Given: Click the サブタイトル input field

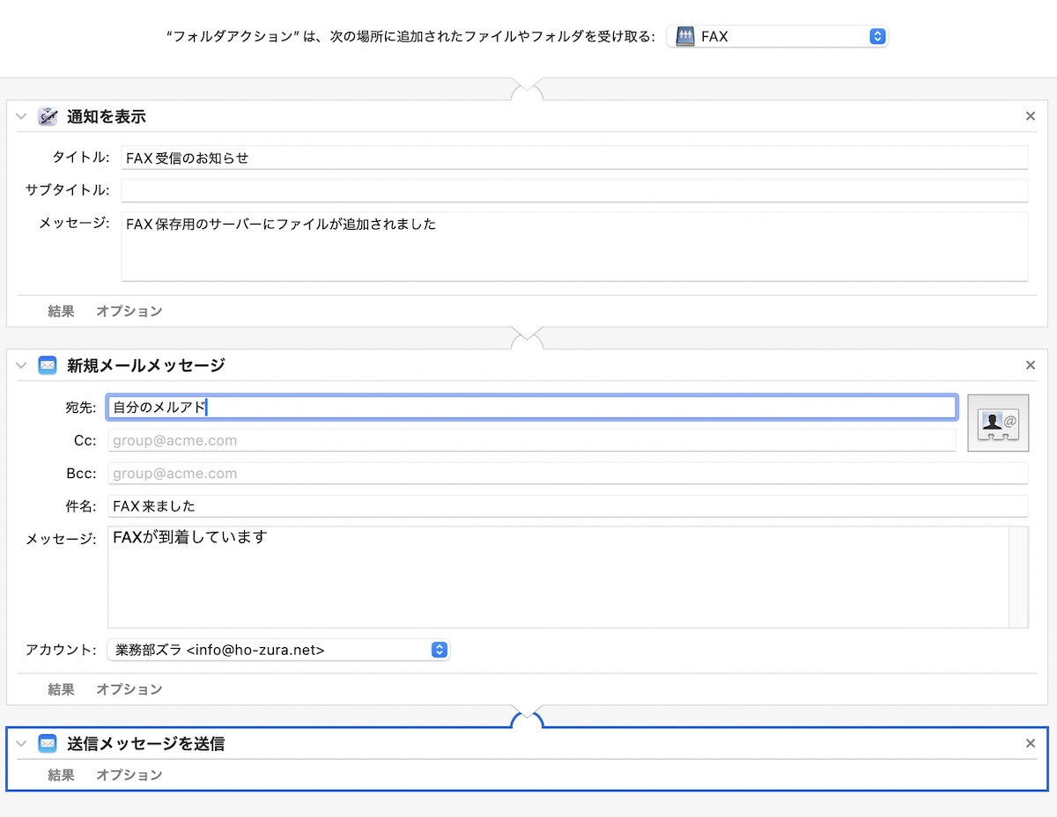Looking at the screenshot, I should (x=574, y=190).
